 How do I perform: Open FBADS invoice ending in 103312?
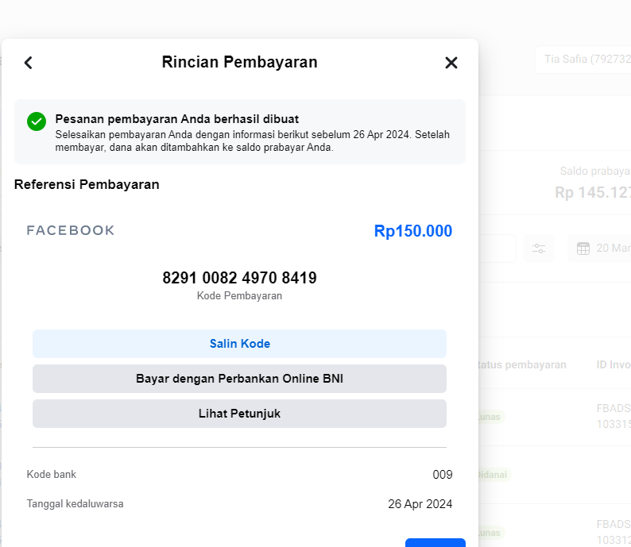tap(614, 532)
